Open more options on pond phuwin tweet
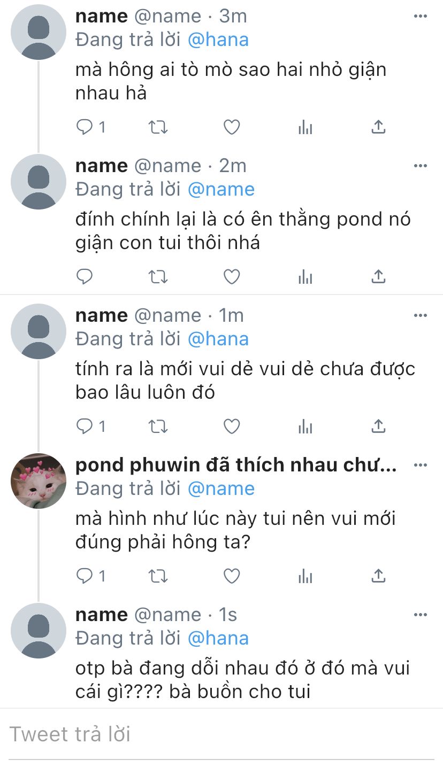443x775 pixels. 421,466
